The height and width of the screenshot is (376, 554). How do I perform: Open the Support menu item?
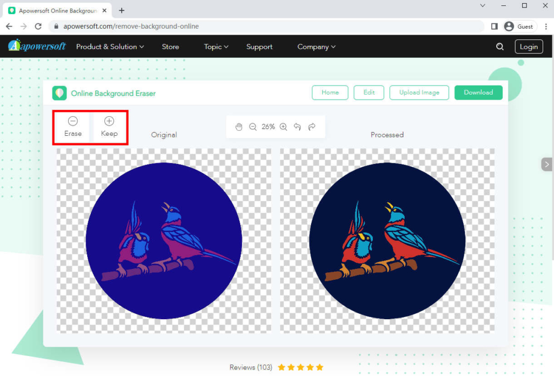(259, 47)
